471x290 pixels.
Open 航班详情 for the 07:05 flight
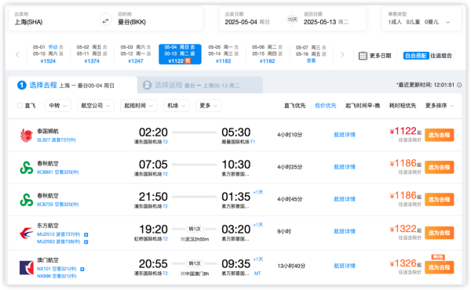pos(345,167)
